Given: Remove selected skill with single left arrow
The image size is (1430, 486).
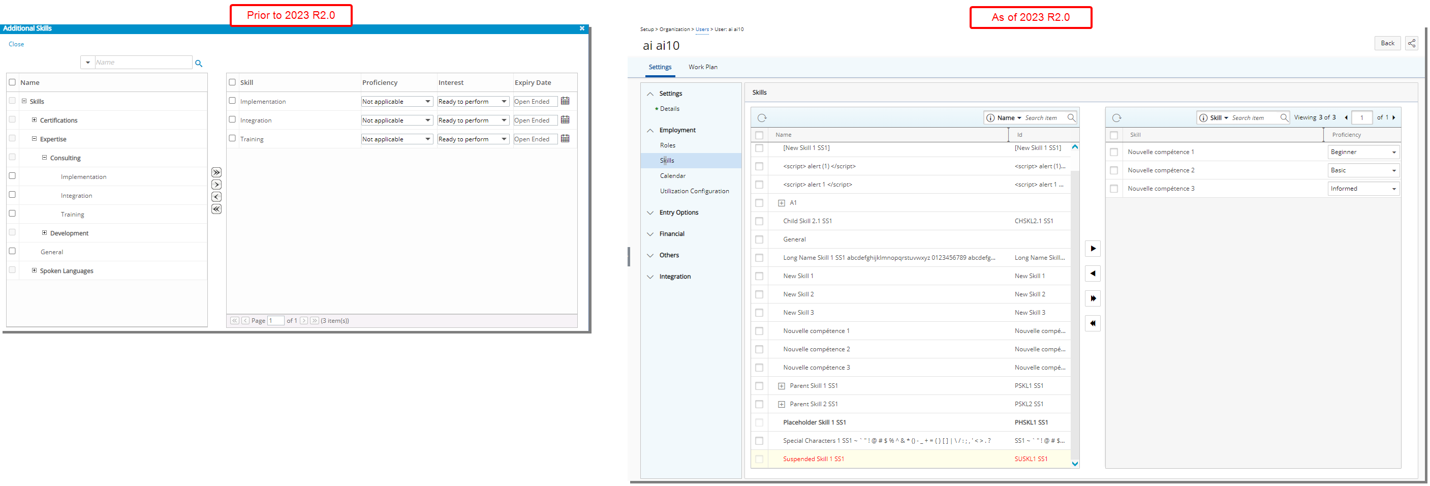Looking at the screenshot, I should [216, 197].
